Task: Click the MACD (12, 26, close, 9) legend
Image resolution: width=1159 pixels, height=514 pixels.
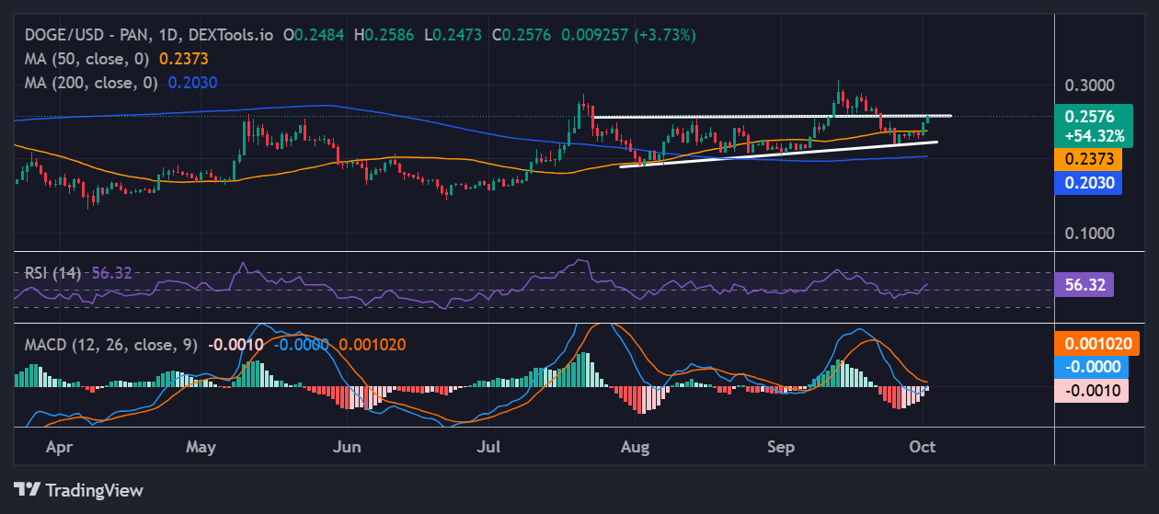Action: (111, 345)
